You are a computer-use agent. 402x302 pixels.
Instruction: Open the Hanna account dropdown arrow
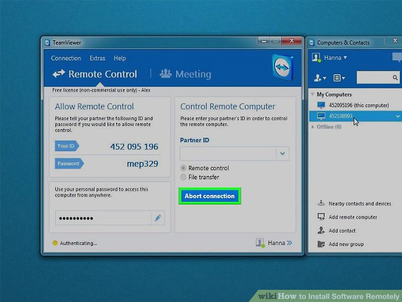coord(345,58)
